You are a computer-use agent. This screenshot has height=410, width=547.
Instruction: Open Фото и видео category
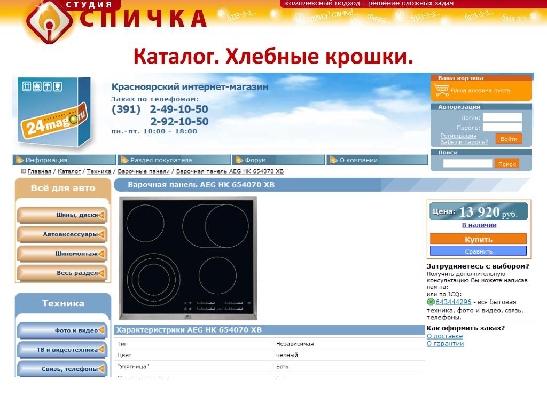[x=62, y=330]
